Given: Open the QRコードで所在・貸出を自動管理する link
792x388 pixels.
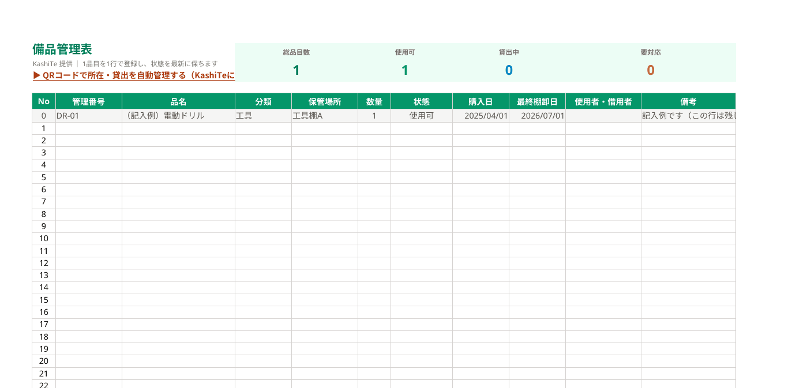Looking at the screenshot, I should [134, 75].
